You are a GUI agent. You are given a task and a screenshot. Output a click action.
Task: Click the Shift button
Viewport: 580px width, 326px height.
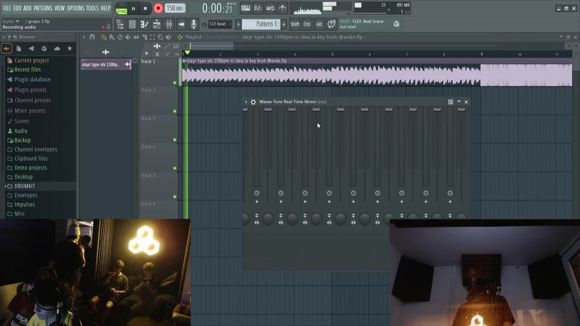tap(295, 24)
